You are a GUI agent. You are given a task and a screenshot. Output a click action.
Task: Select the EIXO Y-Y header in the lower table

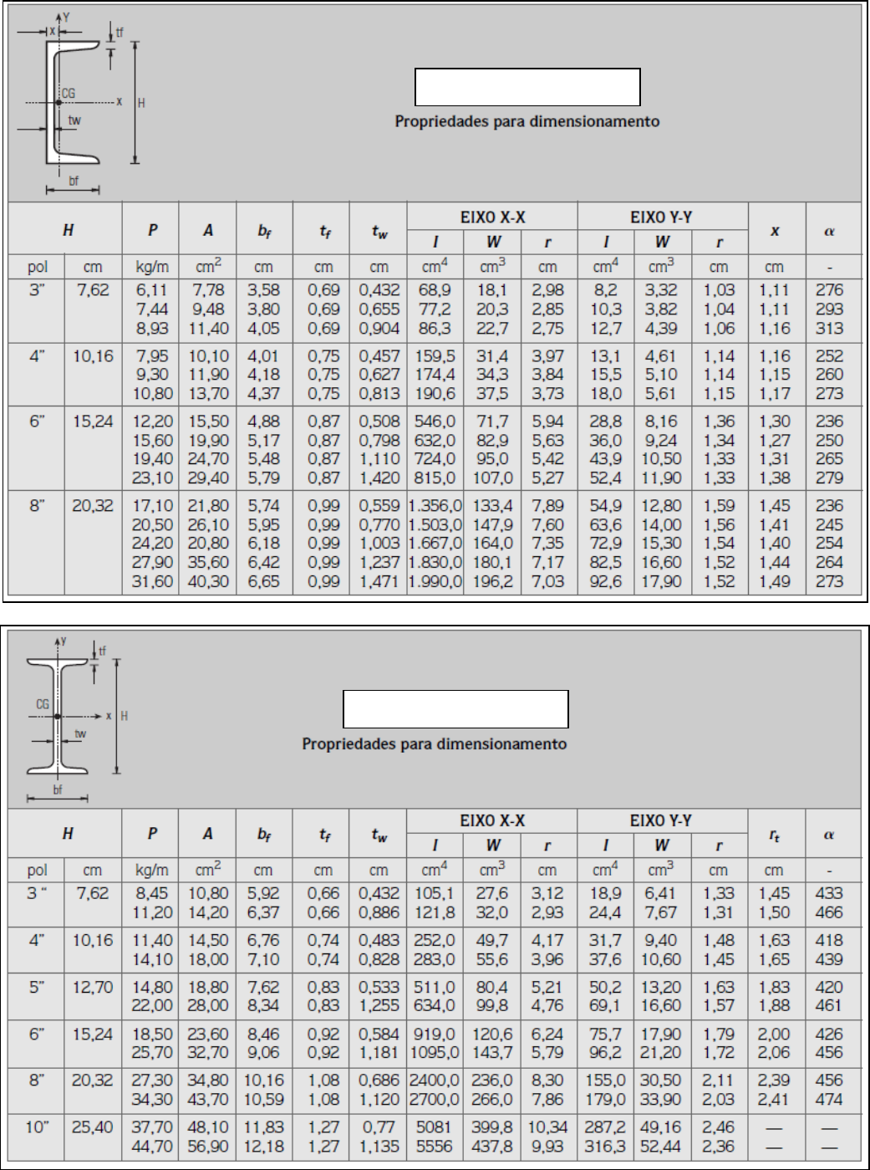(x=661, y=821)
